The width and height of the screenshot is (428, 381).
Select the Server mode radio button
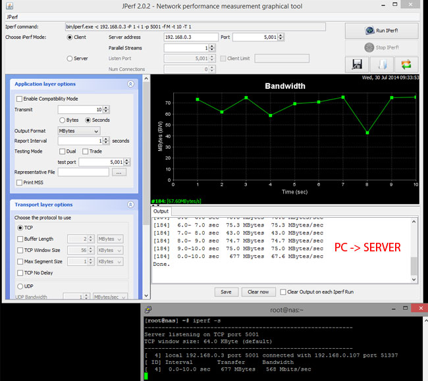[70, 59]
